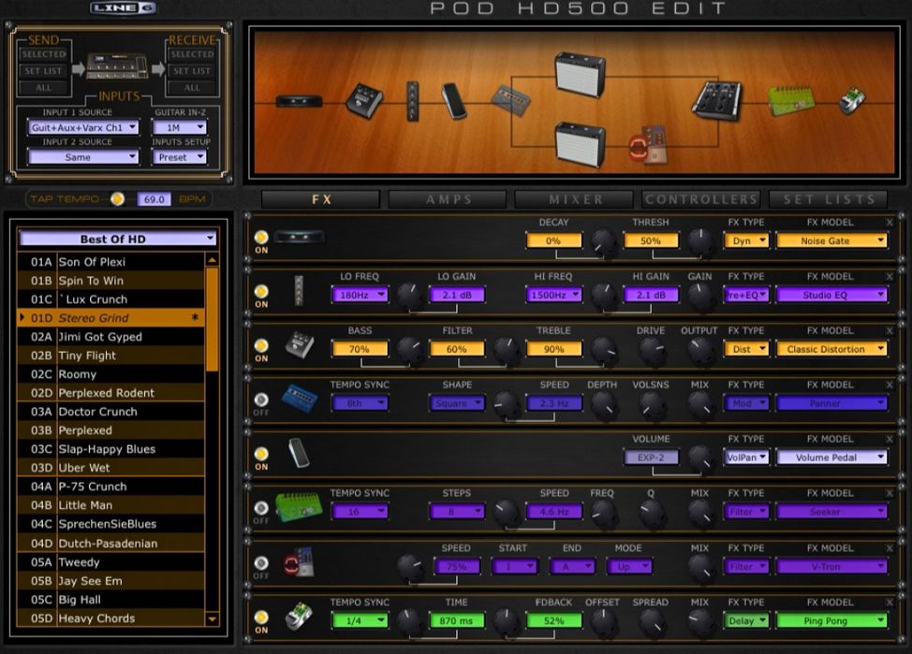Turn off the Volume Pedal effect
This screenshot has height=654, width=912.
coord(261,454)
